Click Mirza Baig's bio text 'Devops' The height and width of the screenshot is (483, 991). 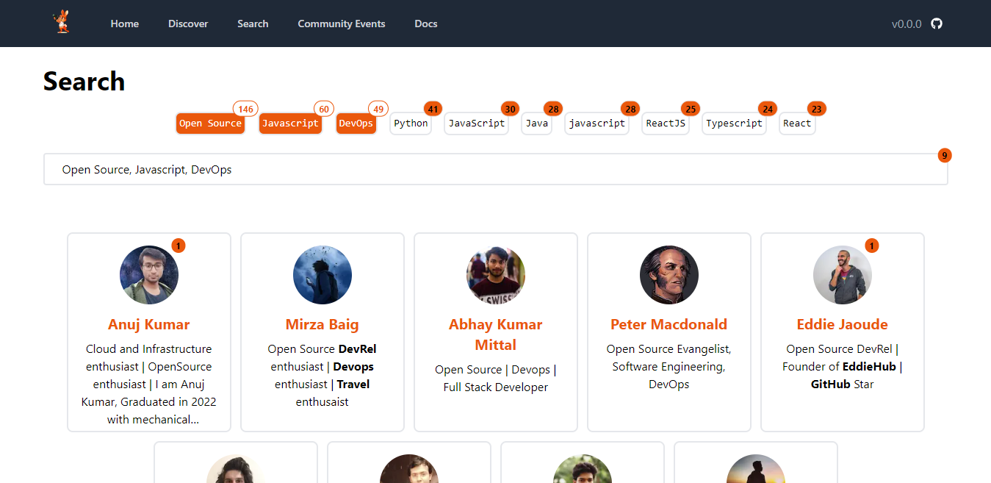353,367
